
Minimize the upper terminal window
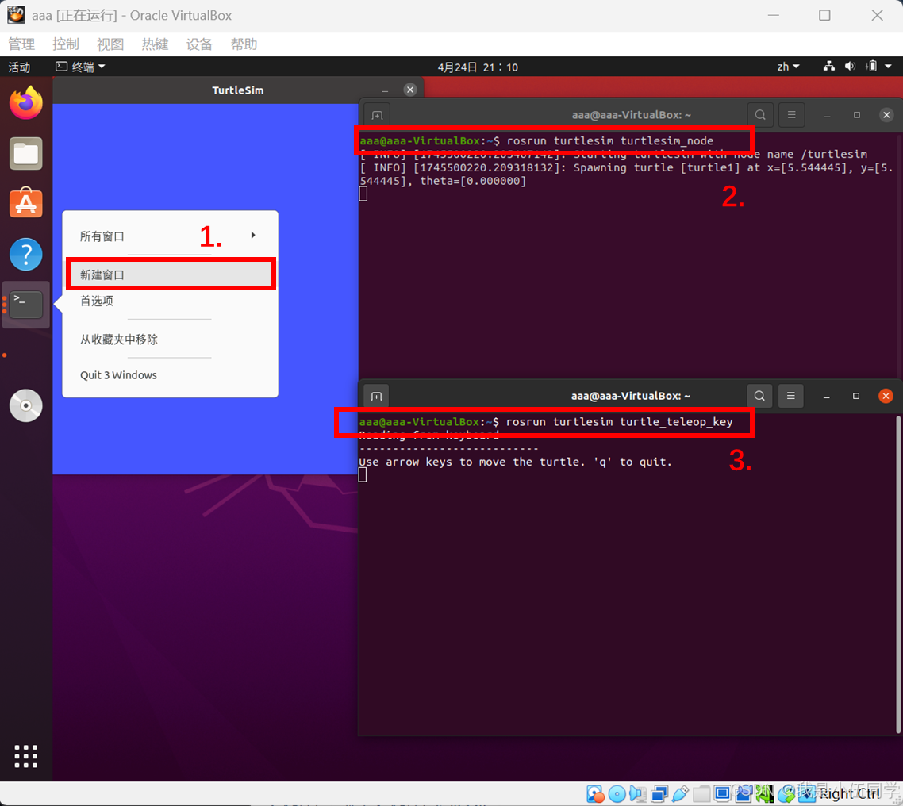pos(828,115)
